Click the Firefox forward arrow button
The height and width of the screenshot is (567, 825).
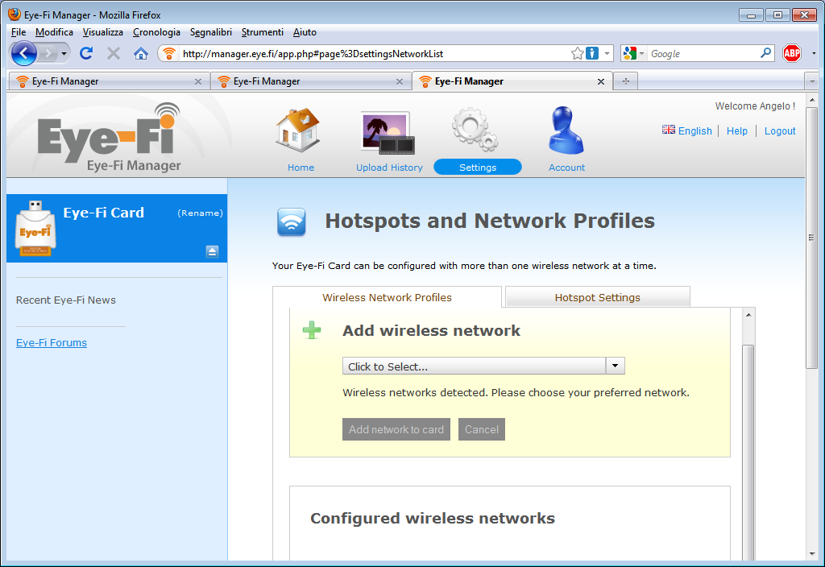[x=48, y=53]
